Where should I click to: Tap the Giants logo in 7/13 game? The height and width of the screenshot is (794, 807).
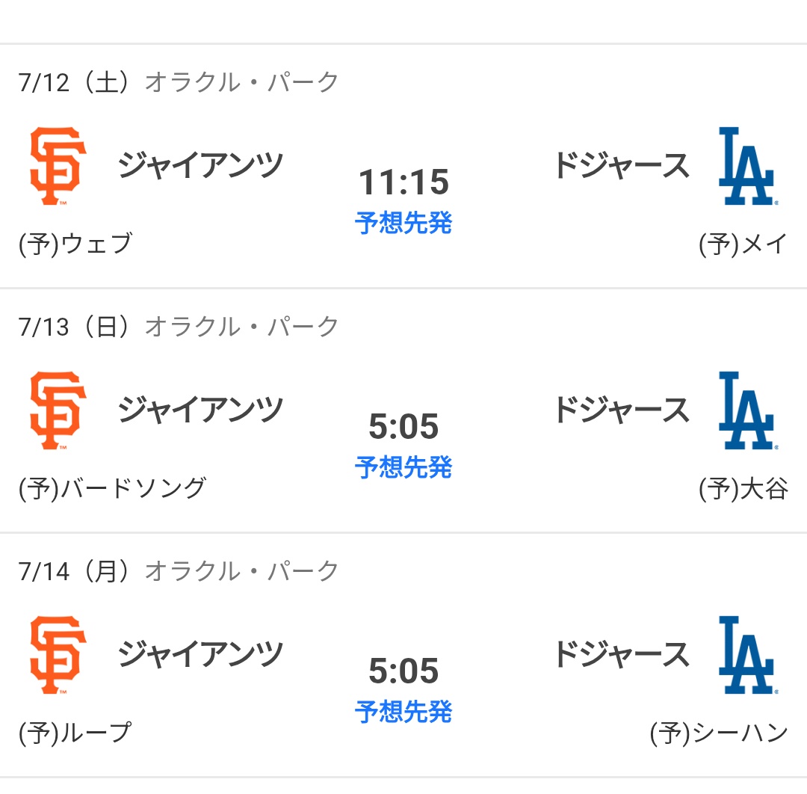tap(58, 410)
